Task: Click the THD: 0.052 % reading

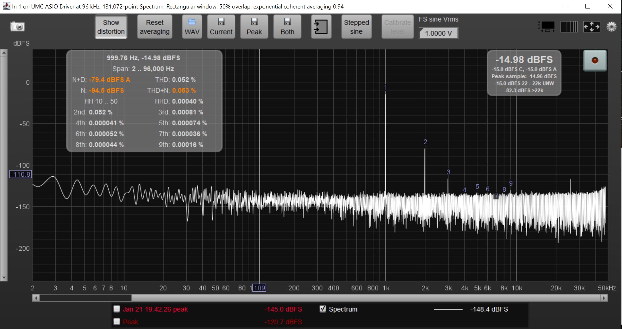Action: pos(175,80)
